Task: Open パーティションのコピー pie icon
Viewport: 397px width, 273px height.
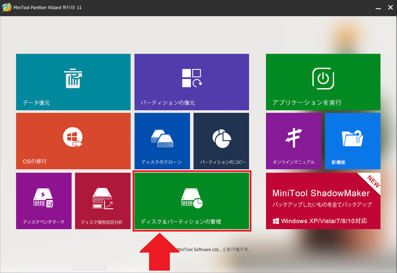Action: pyautogui.click(x=222, y=138)
